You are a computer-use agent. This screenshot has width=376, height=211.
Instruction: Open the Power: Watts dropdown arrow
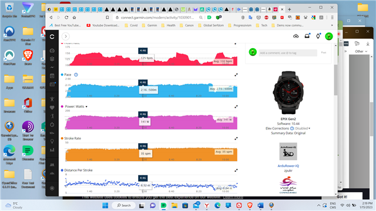tap(86, 107)
